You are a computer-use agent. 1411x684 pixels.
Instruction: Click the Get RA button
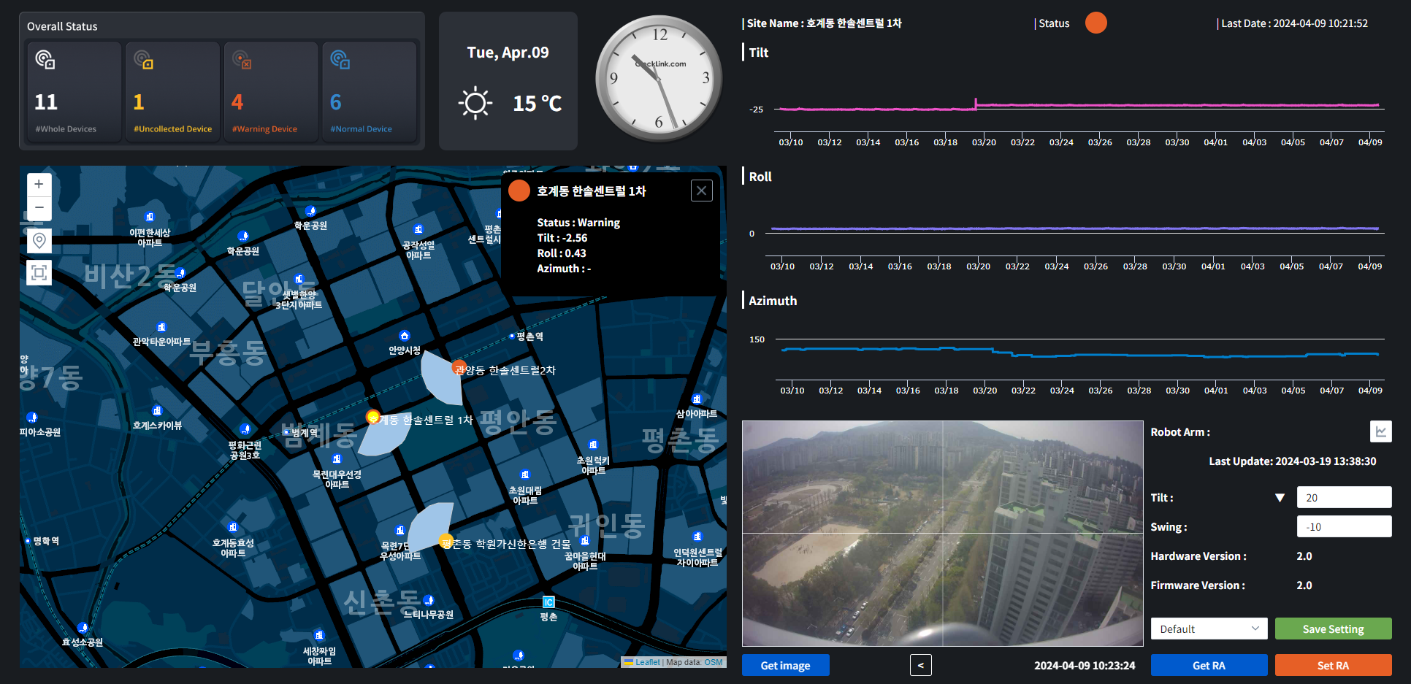pyautogui.click(x=1209, y=665)
